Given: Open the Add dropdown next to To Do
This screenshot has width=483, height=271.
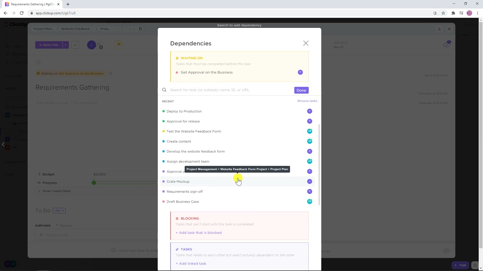Looking at the screenshot, I should 59,210.
